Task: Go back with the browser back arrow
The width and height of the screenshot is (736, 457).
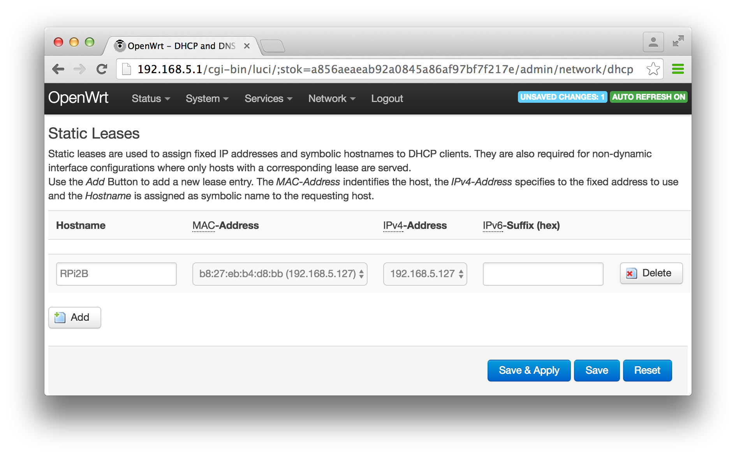Action: [58, 69]
